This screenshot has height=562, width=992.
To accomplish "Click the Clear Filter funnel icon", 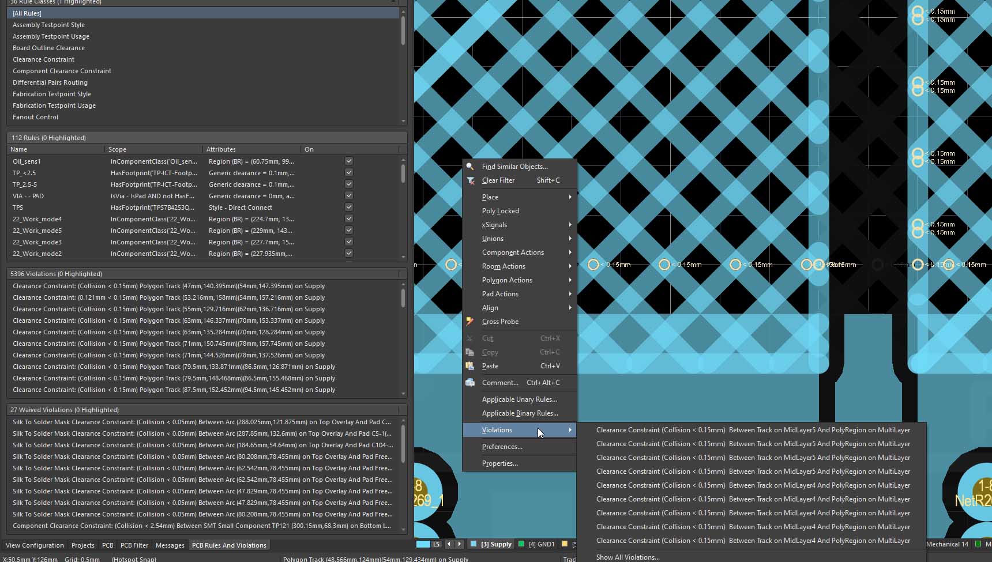I will tap(470, 180).
